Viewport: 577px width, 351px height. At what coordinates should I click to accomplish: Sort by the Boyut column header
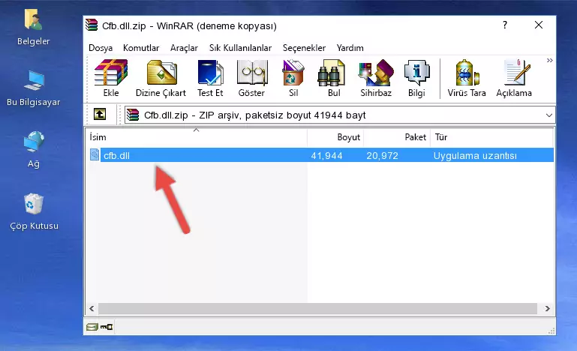click(335, 137)
